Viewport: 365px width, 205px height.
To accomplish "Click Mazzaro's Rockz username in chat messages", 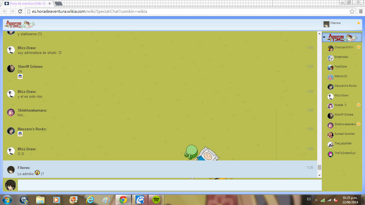I will pyautogui.click(x=32, y=129).
